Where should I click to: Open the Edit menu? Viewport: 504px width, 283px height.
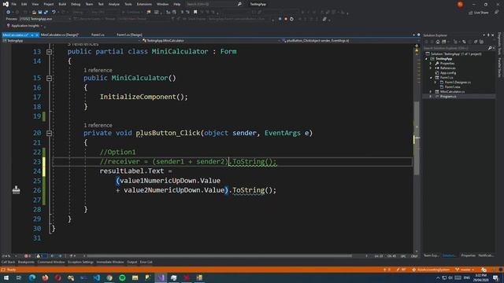[24, 4]
